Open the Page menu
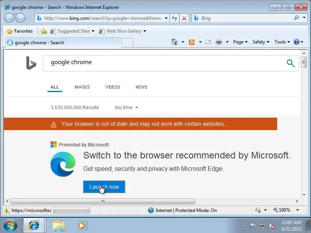Viewport: 311px width, 233px height. (x=240, y=42)
